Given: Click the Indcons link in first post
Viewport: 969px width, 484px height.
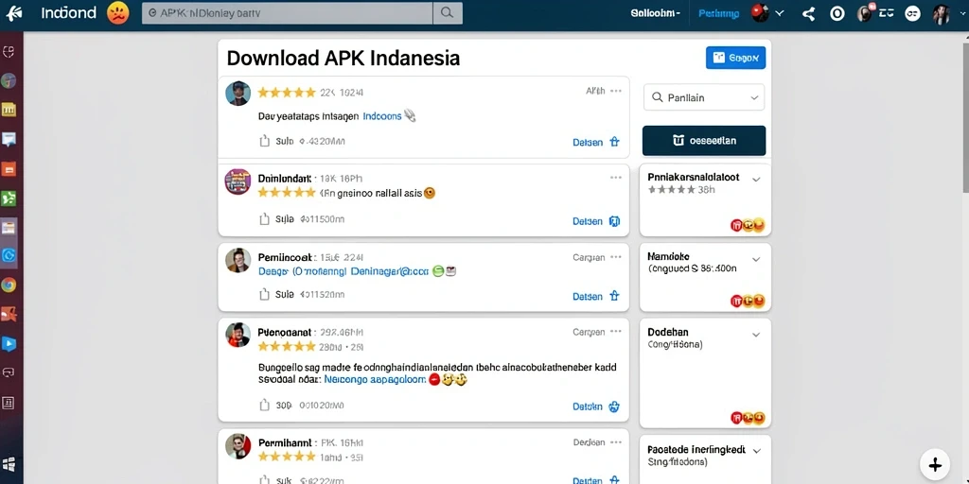Looking at the screenshot, I should (x=382, y=115).
